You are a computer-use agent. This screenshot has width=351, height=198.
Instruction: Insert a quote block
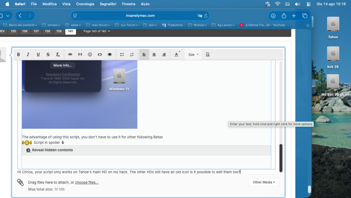point(80,55)
